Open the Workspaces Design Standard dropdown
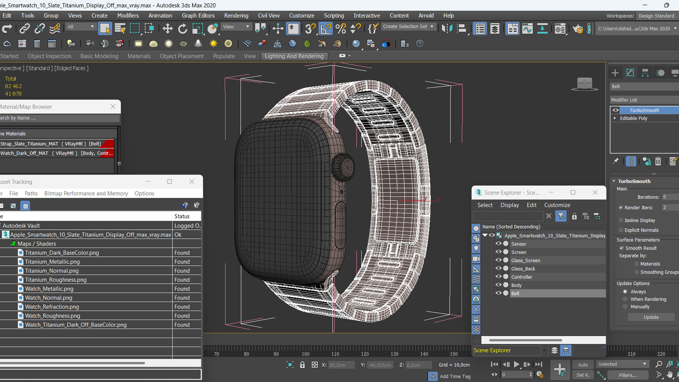Image resolution: width=679 pixels, height=382 pixels. pos(657,16)
